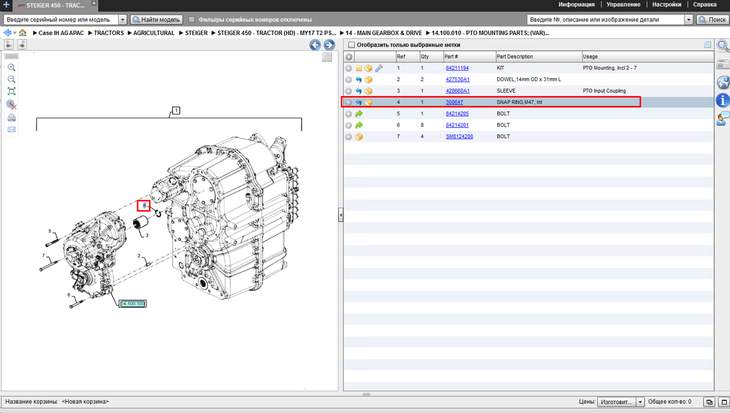Image resolution: width=730 pixels, height=413 pixels.
Task: Open serial number or model dropdown arrow
Action: pos(123,19)
